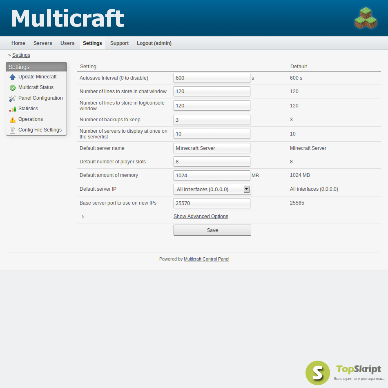This screenshot has width=388, height=388.
Task: Click the Multicraft Status green check icon
Action: (x=12, y=87)
